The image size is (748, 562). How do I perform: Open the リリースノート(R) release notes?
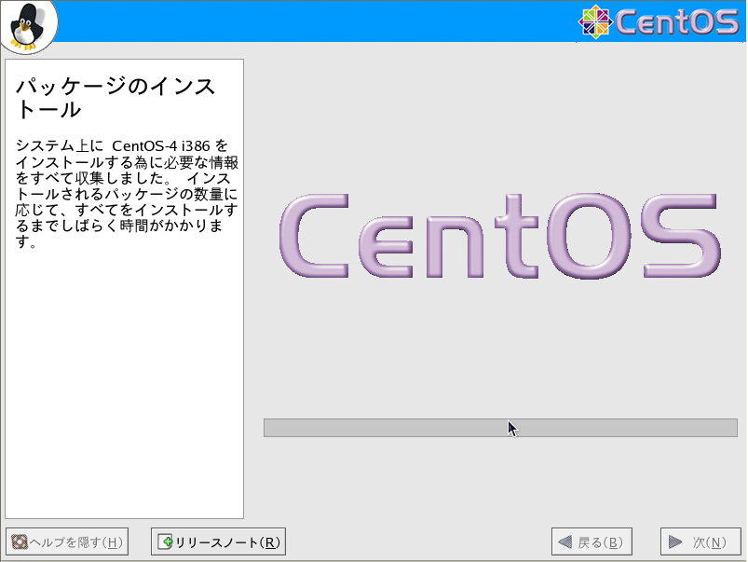(x=219, y=541)
